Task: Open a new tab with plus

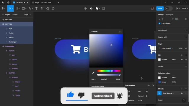Action: pos(58,2)
